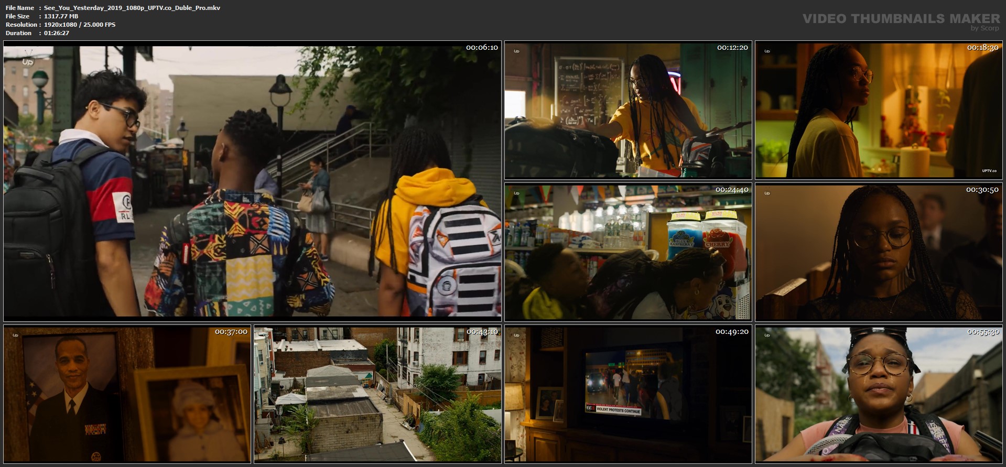Select the slushie machine store thumbnail
This screenshot has width=1006, height=467.
(628, 252)
